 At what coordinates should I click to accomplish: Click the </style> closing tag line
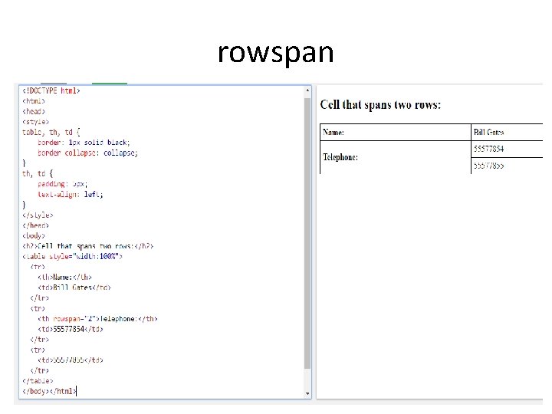[x=38, y=215]
